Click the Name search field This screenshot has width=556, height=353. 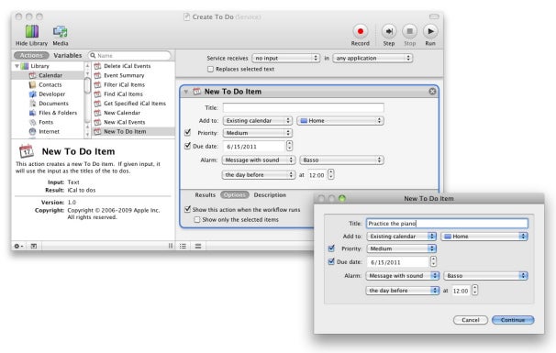(129, 56)
